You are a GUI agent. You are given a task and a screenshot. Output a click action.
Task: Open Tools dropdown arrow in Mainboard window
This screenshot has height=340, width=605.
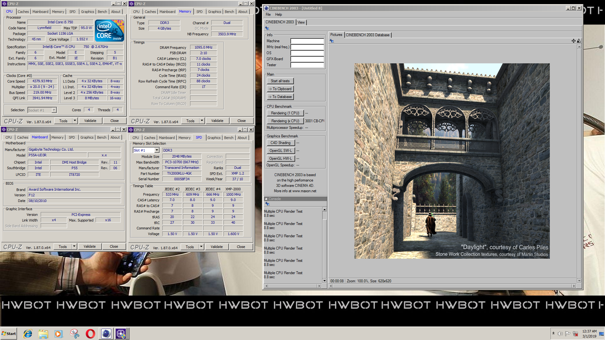pyautogui.click(x=74, y=246)
